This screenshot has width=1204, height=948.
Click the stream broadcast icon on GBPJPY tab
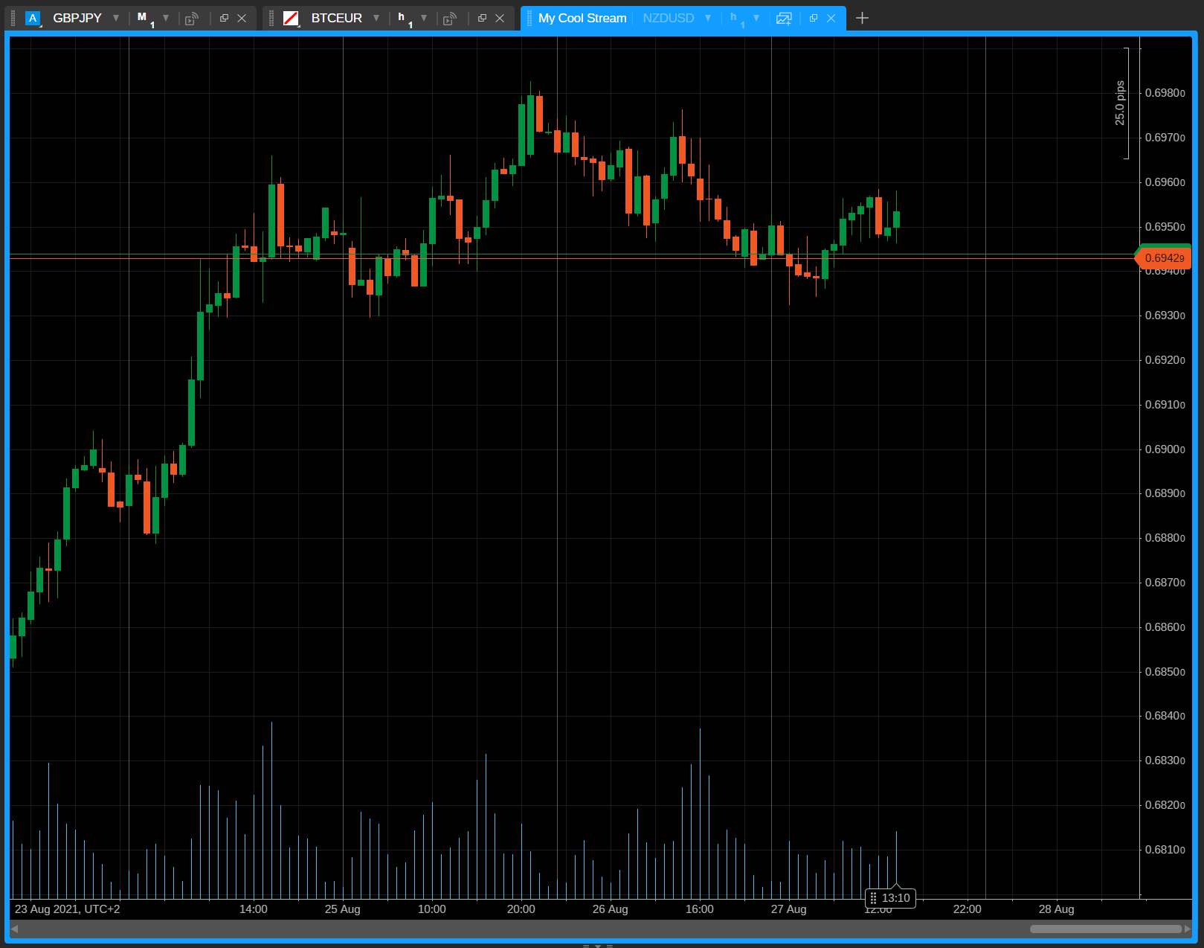pos(192,18)
